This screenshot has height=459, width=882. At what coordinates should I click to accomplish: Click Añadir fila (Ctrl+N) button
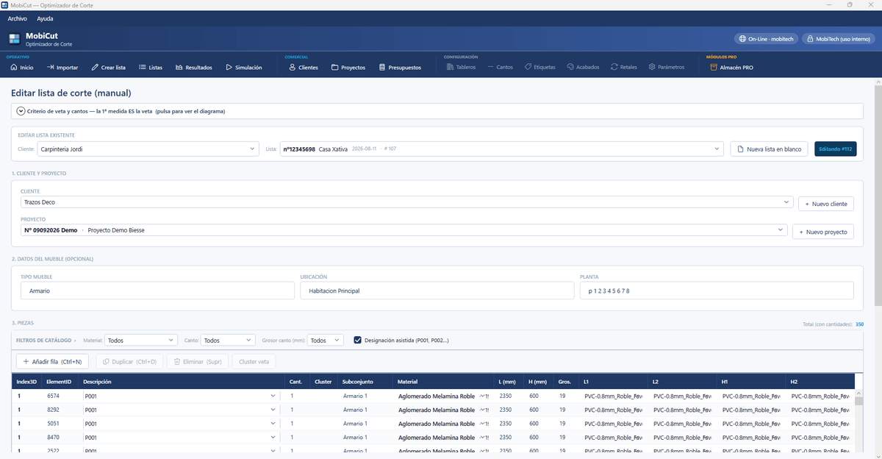tap(53, 362)
